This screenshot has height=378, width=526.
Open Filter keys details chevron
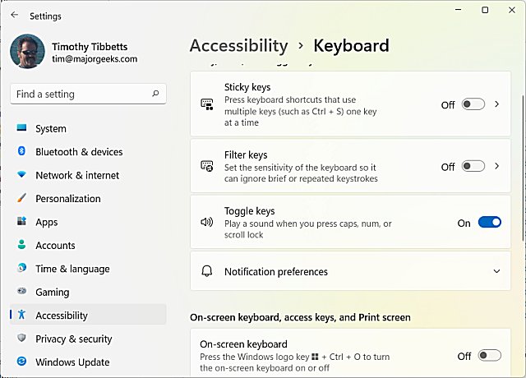coord(497,166)
